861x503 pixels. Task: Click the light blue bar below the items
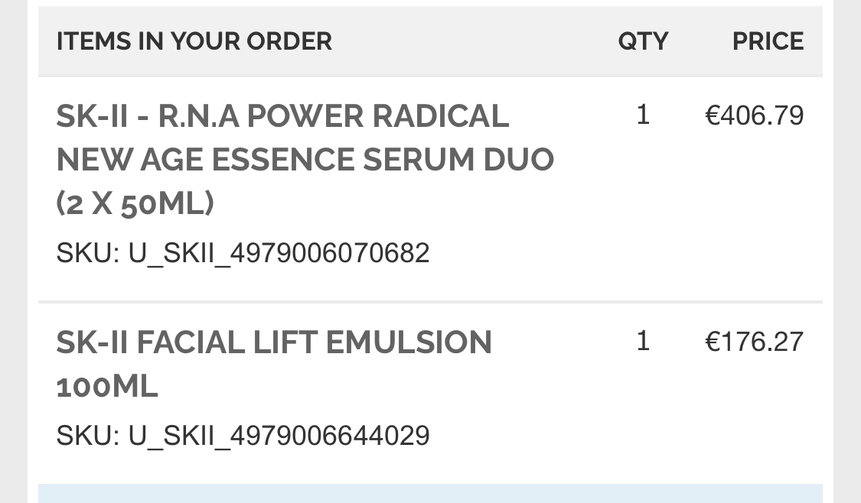click(x=430, y=494)
